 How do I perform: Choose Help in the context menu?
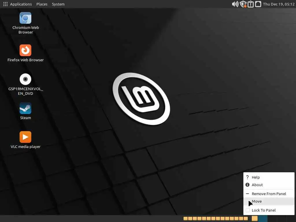(x=269, y=177)
